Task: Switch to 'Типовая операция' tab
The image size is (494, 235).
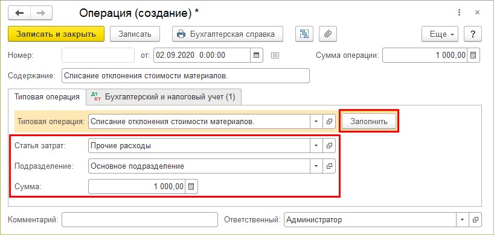Action: point(47,97)
